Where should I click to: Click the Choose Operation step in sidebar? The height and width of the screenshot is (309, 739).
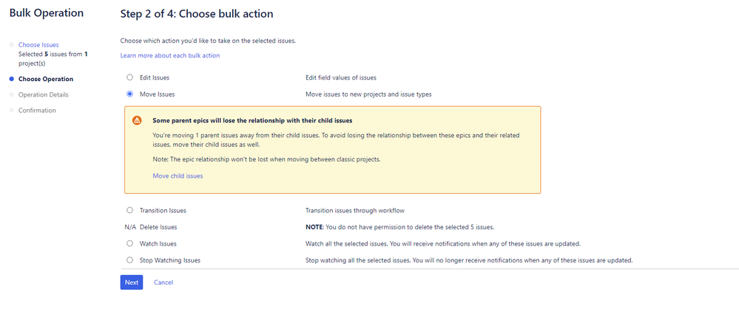46,79
